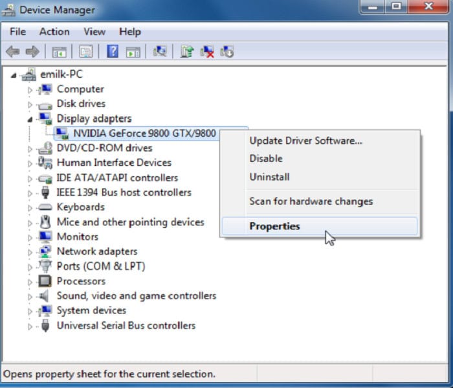Choose Disable in the context menu
This screenshot has height=388, width=453.
coord(320,159)
